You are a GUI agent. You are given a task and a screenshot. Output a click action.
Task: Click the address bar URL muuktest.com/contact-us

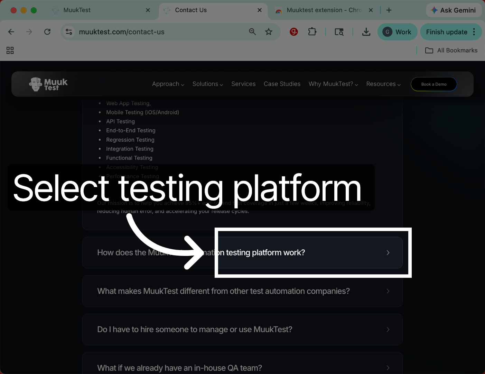coord(122,32)
